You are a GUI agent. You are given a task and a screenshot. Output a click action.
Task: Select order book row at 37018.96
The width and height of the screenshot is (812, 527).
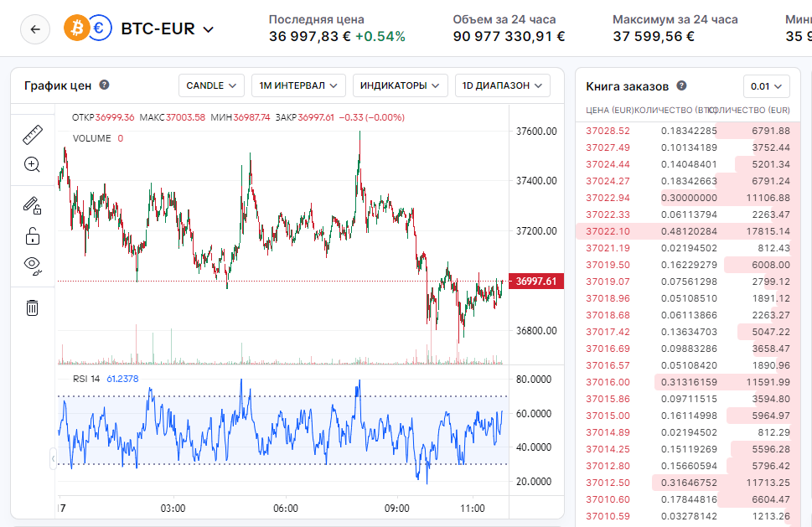pos(688,298)
